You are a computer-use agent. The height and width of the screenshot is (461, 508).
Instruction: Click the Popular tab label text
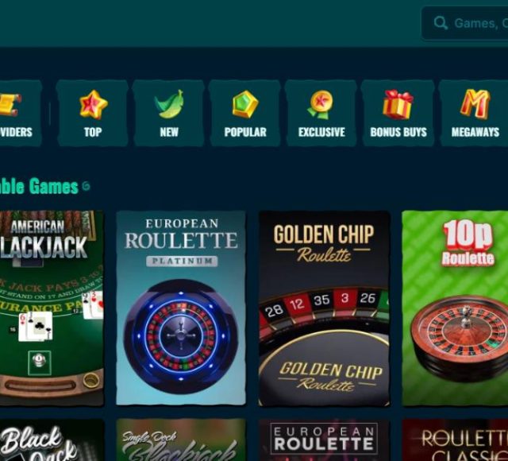click(245, 132)
